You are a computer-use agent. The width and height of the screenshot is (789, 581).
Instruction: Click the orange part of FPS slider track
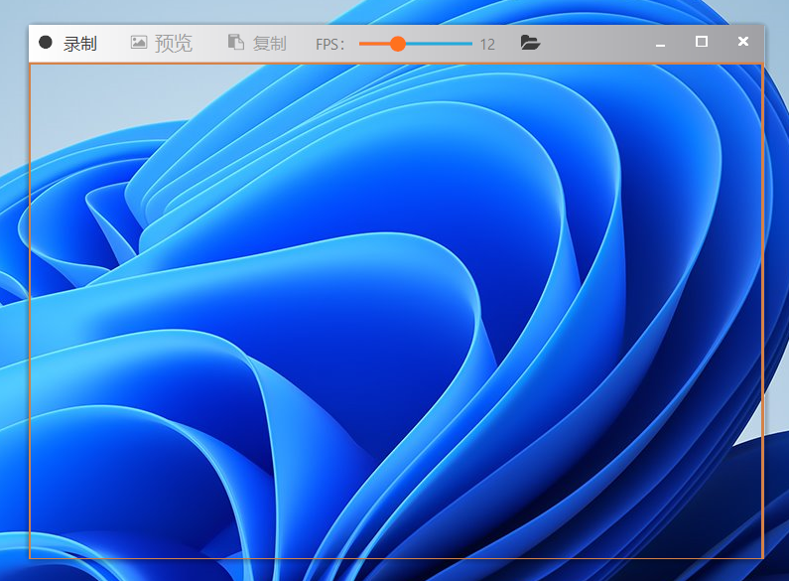coord(373,44)
